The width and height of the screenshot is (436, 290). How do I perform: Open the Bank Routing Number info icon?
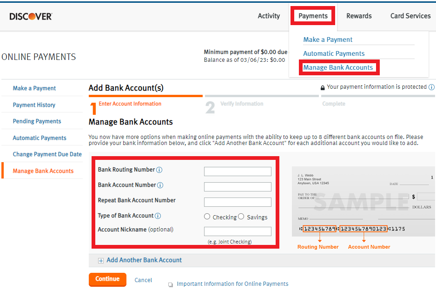tap(159, 170)
